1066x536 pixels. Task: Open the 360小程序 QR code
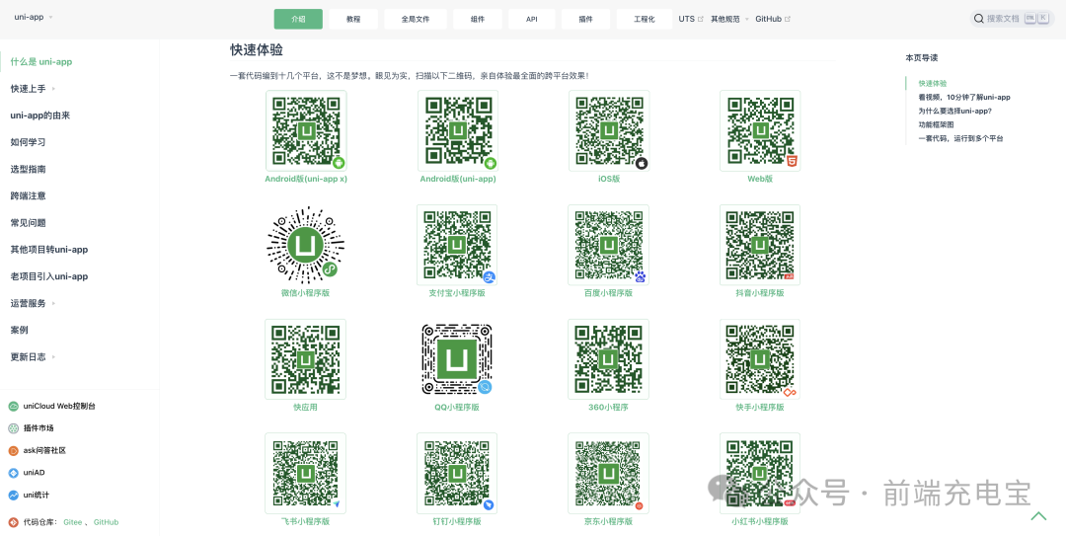(608, 359)
